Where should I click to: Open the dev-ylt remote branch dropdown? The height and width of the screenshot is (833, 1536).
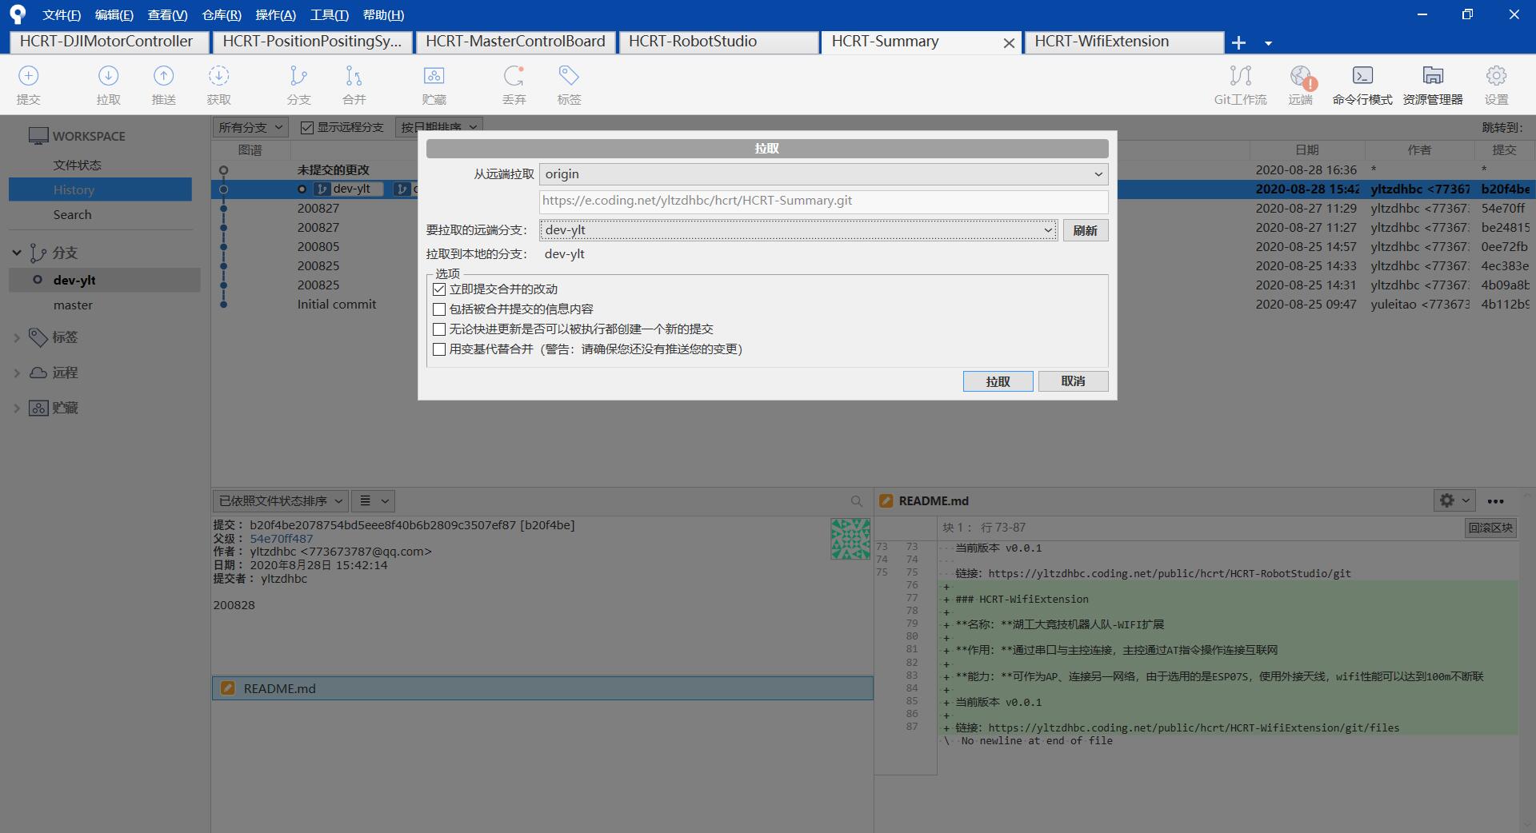pos(798,230)
